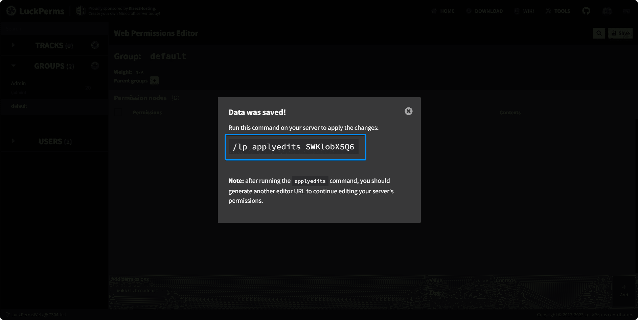
Task: Select the Admin group in sidebar
Action: click(x=19, y=83)
